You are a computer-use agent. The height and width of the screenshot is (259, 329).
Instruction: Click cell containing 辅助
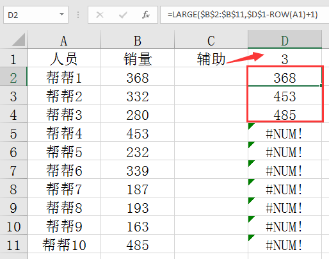[x=211, y=58]
